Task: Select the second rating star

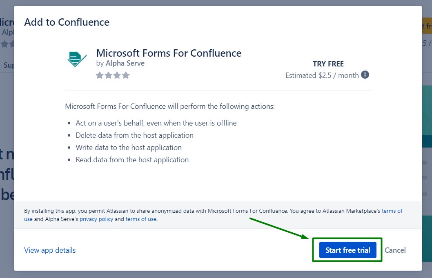Action: [x=108, y=75]
